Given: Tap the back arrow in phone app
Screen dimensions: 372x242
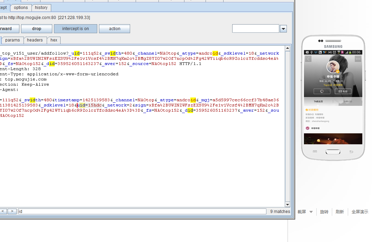Looking at the screenshot, I should pyautogui.click(x=308, y=59).
